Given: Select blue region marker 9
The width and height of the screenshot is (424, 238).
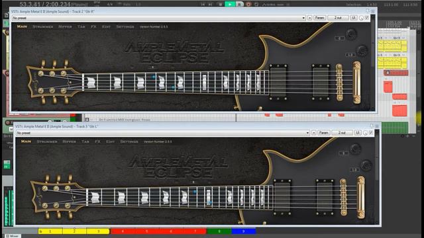Looking at the screenshot, I should pos(243,231).
